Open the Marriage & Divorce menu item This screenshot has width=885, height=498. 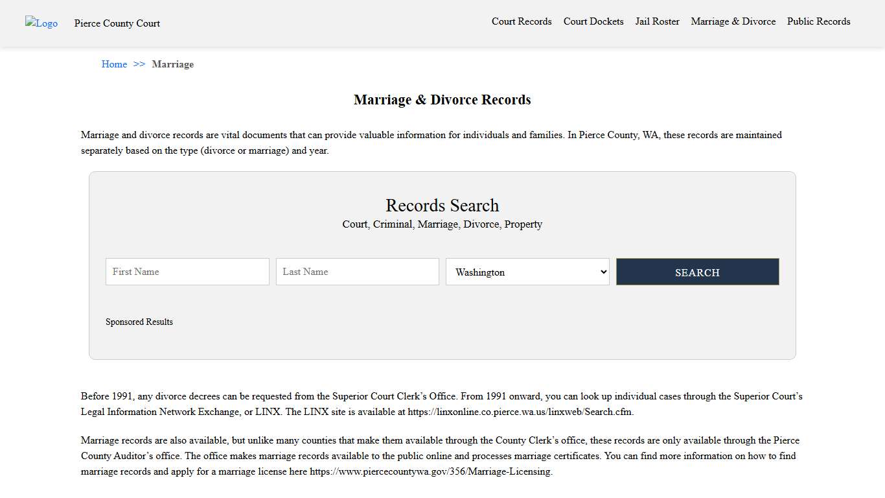(x=733, y=21)
